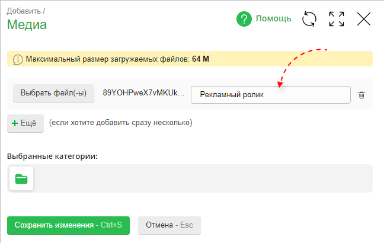Click the green question mark help icon
The width and height of the screenshot is (384, 243).
[x=244, y=19]
